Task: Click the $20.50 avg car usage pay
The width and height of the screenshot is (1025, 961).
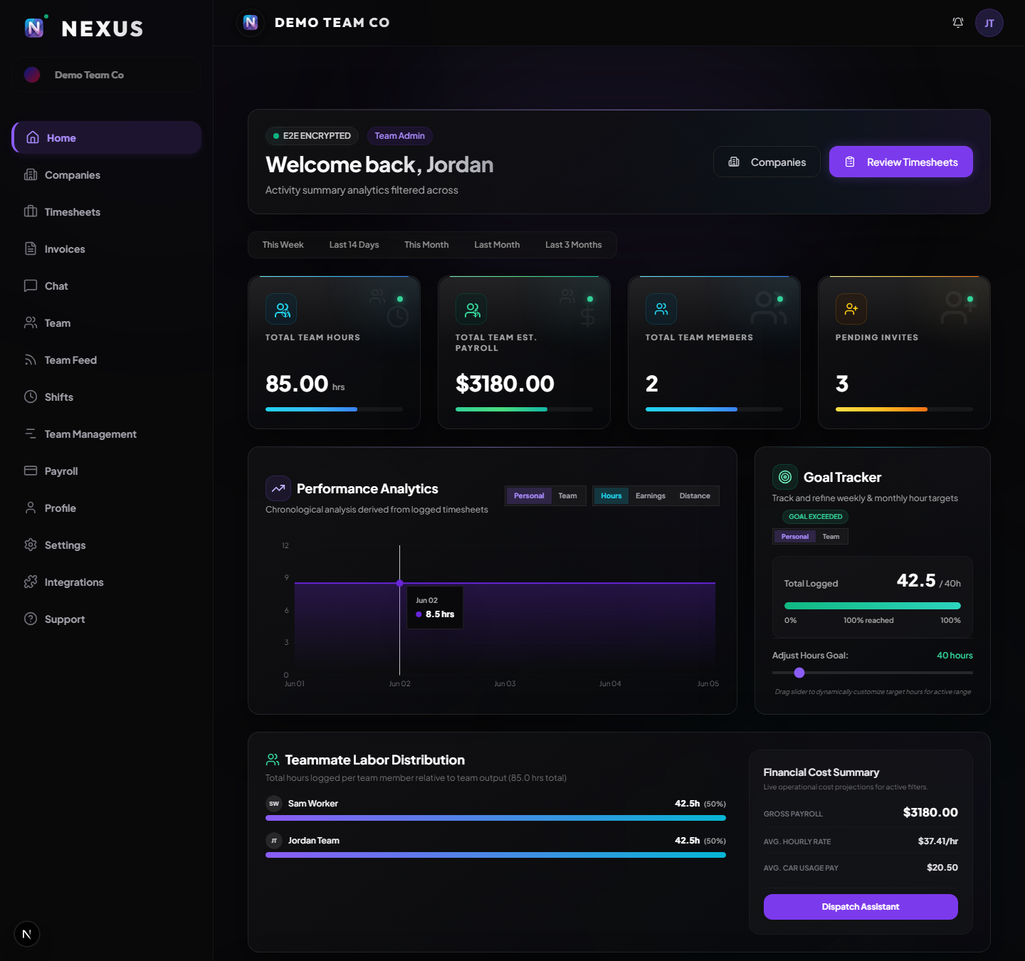Action: tap(942, 867)
